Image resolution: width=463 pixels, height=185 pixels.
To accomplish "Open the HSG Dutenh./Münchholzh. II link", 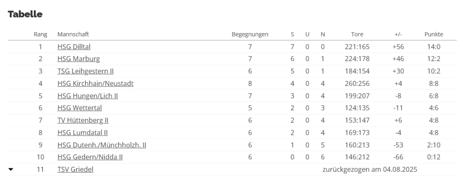I will (101, 145).
